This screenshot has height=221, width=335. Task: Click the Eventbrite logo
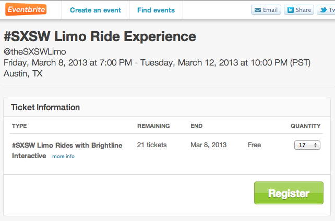[x=26, y=9]
